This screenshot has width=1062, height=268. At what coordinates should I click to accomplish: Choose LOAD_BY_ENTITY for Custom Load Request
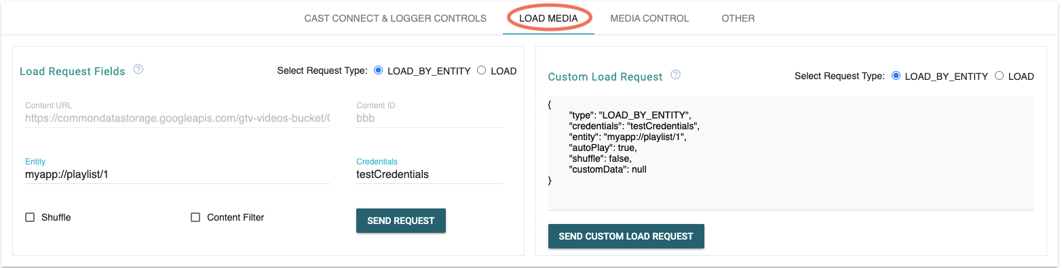[x=896, y=76]
